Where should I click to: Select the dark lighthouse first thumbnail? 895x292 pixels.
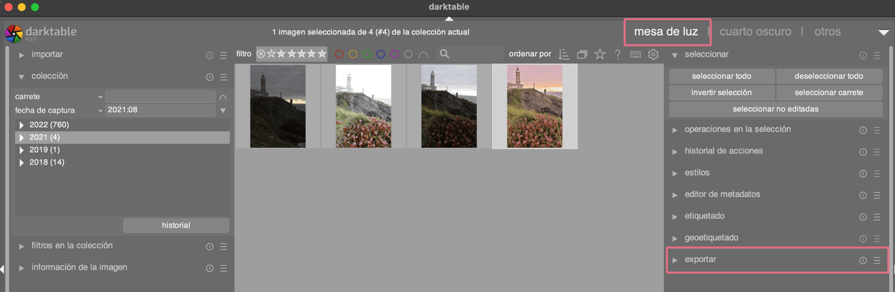[x=278, y=106]
